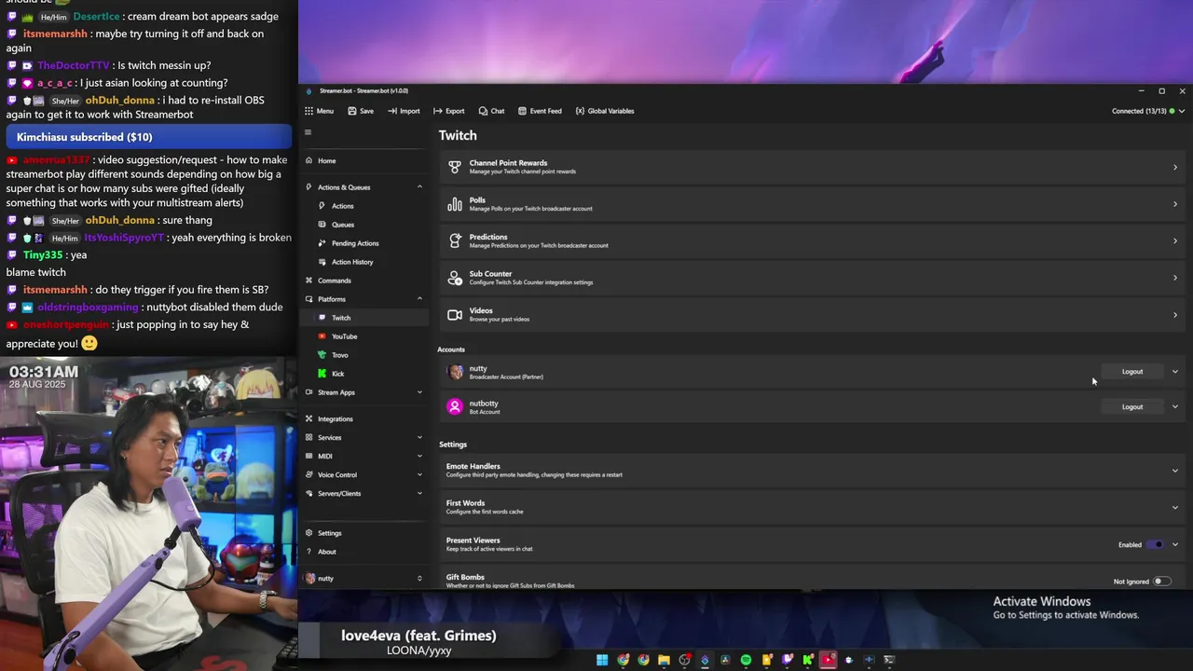
Task: Open Predictions management row
Action: point(812,240)
